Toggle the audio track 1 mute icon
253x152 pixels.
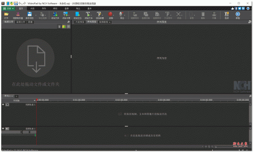[7, 129]
